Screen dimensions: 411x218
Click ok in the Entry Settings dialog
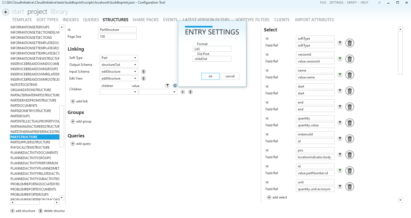coord(210,76)
